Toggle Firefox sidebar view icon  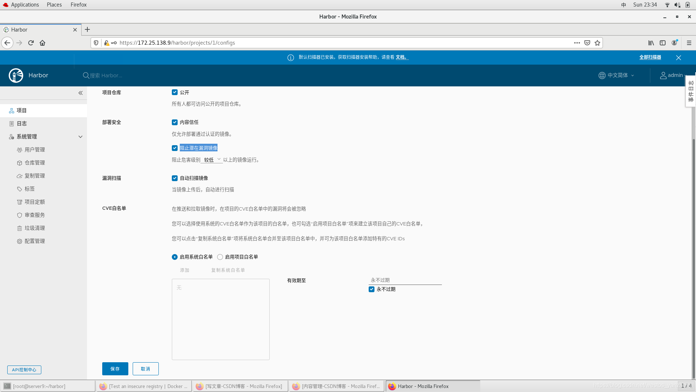click(x=663, y=43)
